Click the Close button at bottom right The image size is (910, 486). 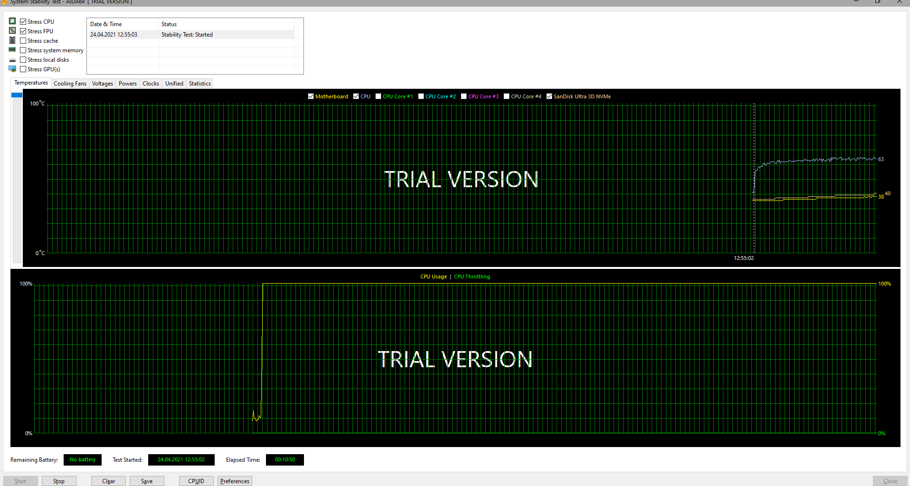pos(890,481)
